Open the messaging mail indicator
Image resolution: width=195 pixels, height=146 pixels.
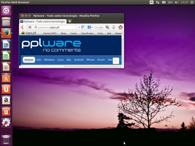pyautogui.click(x=164, y=2)
